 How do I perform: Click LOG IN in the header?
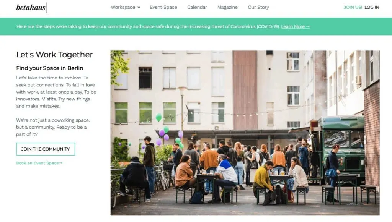click(372, 8)
